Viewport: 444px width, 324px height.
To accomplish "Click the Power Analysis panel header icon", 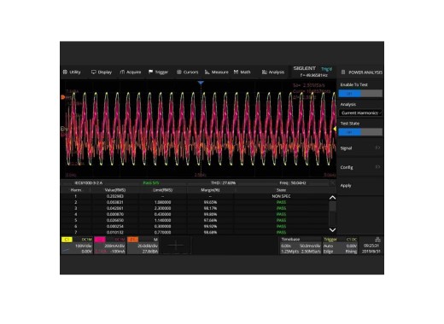I will pos(343,72).
